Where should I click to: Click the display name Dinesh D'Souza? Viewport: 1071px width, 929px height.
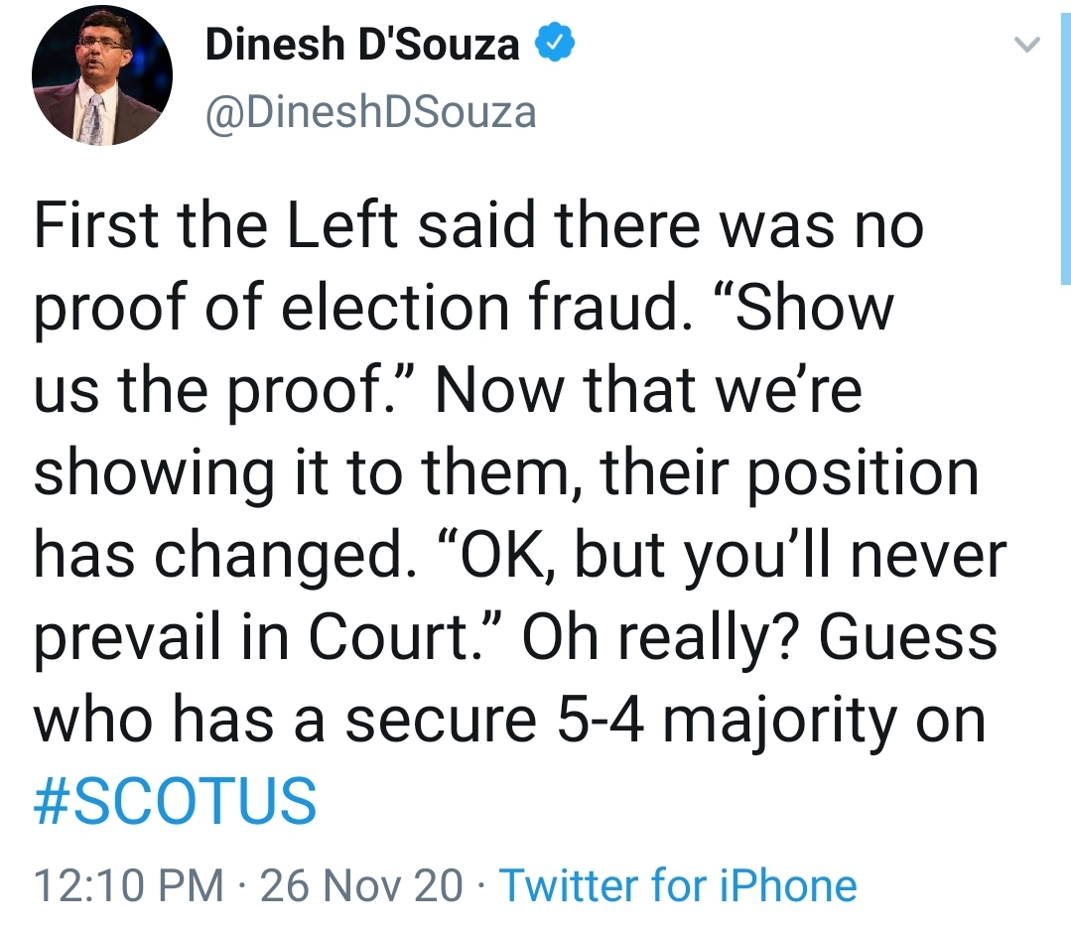(362, 45)
